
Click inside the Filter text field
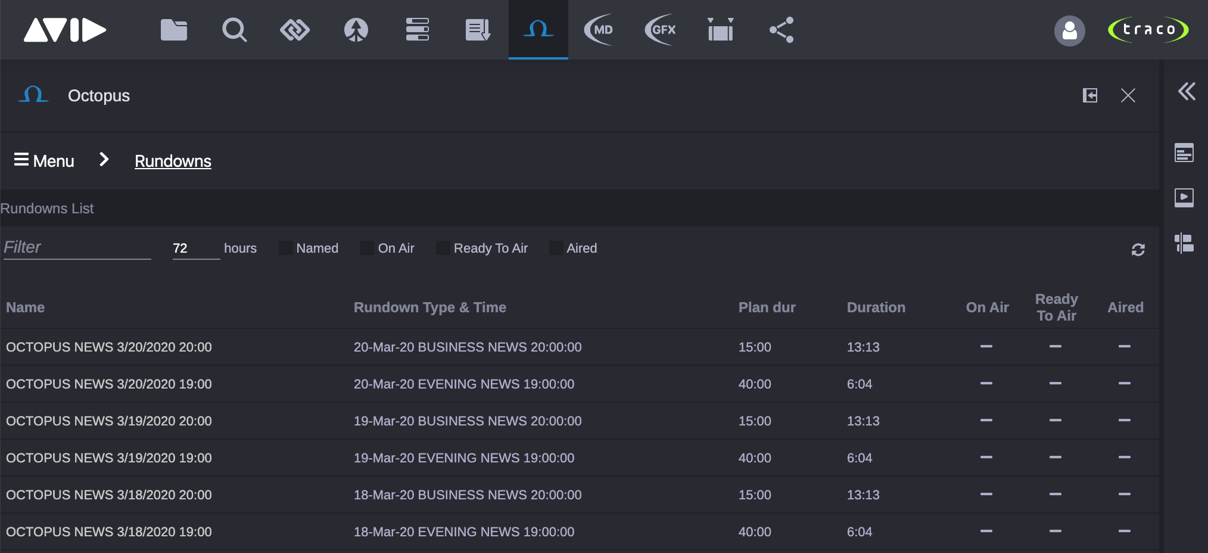point(76,247)
